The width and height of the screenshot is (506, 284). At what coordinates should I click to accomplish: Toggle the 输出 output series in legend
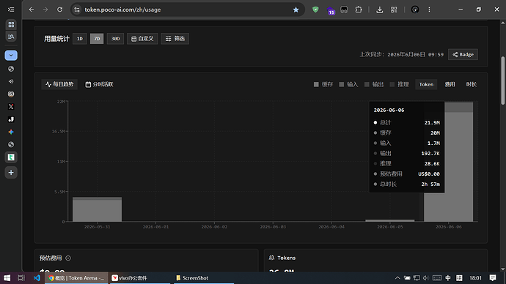374,84
